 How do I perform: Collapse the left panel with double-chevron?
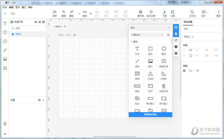pyautogui.click(x=5, y=134)
